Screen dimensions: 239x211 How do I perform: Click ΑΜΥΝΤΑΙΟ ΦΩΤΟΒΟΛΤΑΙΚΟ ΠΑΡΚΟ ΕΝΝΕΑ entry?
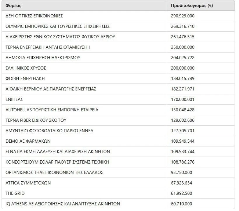point(50,131)
